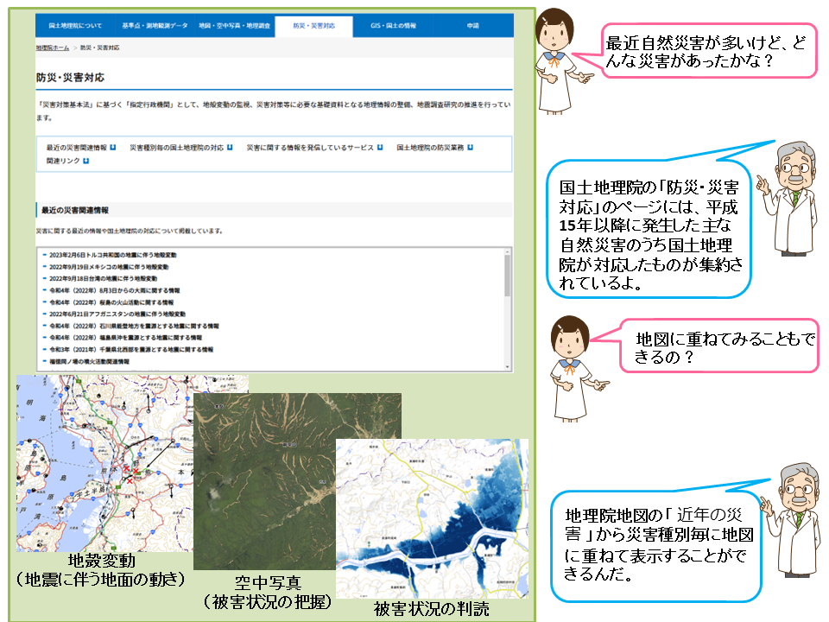Screen dimensions: 829x622
Task: Open 令和4年8月3日からの大雨 information link
Action: (x=115, y=290)
